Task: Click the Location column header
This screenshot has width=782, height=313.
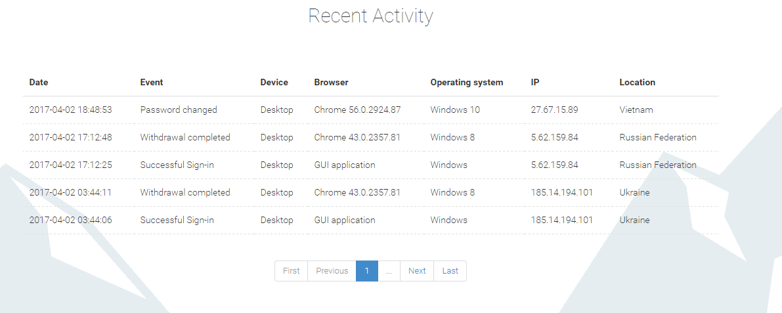Action: click(x=637, y=83)
